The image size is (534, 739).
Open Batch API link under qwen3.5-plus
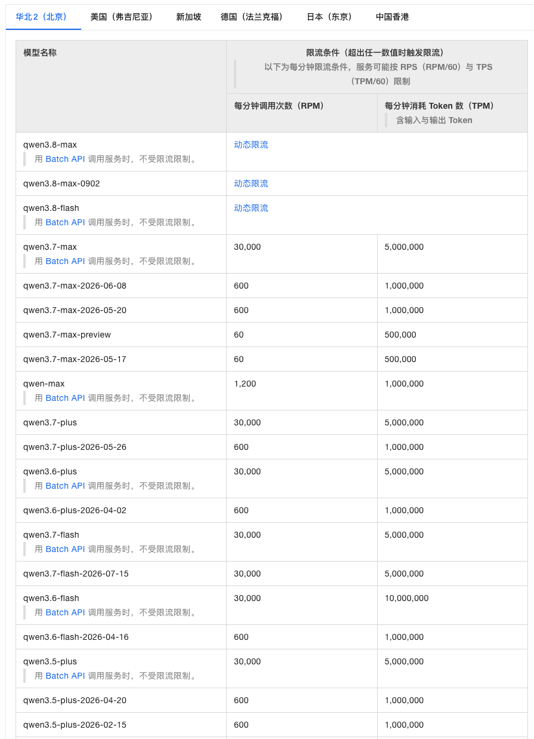66,676
